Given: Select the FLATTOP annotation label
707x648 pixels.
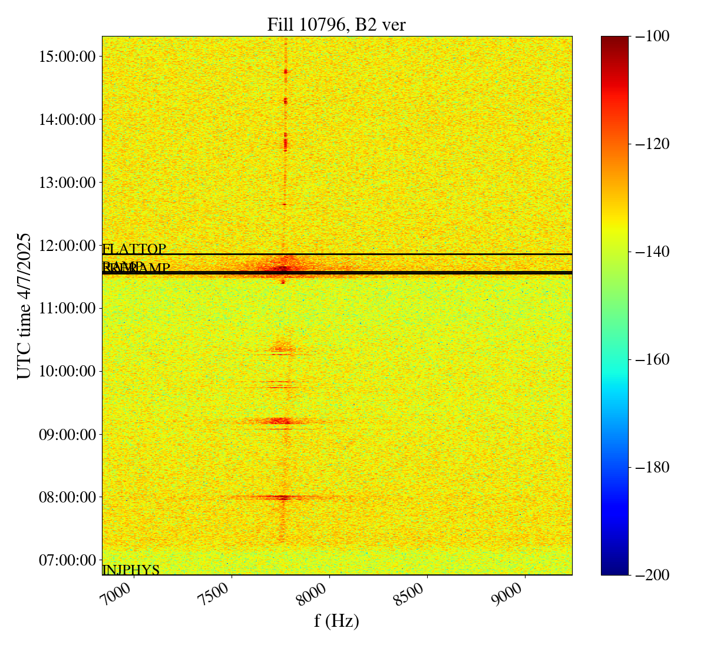Looking at the screenshot, I should pos(134,249).
